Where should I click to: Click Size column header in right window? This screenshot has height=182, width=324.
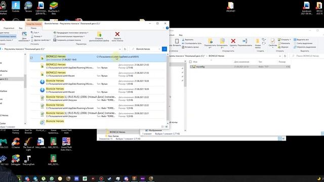pyautogui.click(x=282, y=62)
